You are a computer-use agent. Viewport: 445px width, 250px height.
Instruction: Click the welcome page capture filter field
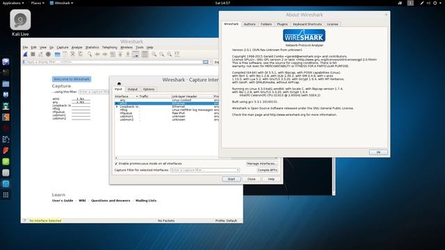(x=94, y=92)
